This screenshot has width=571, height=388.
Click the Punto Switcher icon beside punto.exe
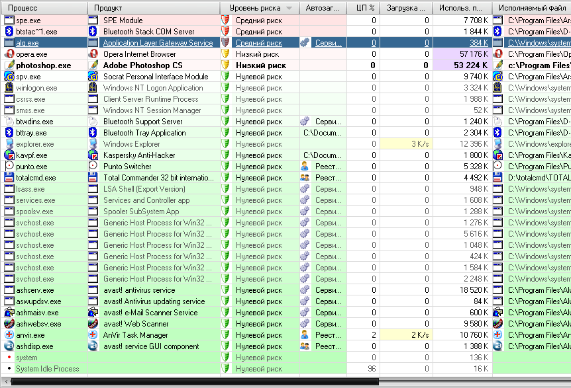pyautogui.click(x=9, y=167)
